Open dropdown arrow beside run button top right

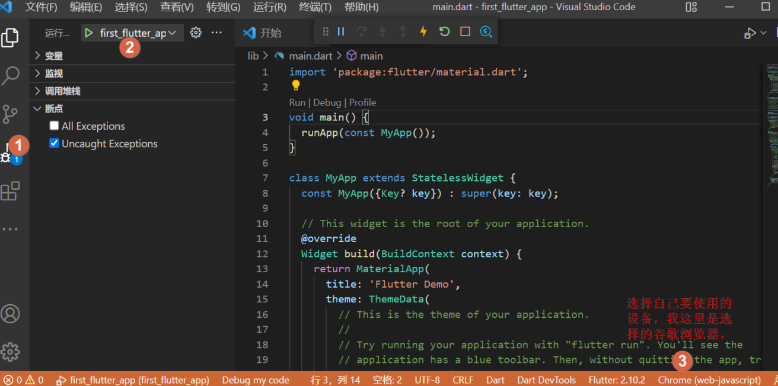pos(763,33)
